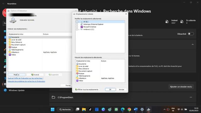Click the C:\ProgramData\ folder icon
The width and height of the screenshot is (201, 113).
click(53, 97)
